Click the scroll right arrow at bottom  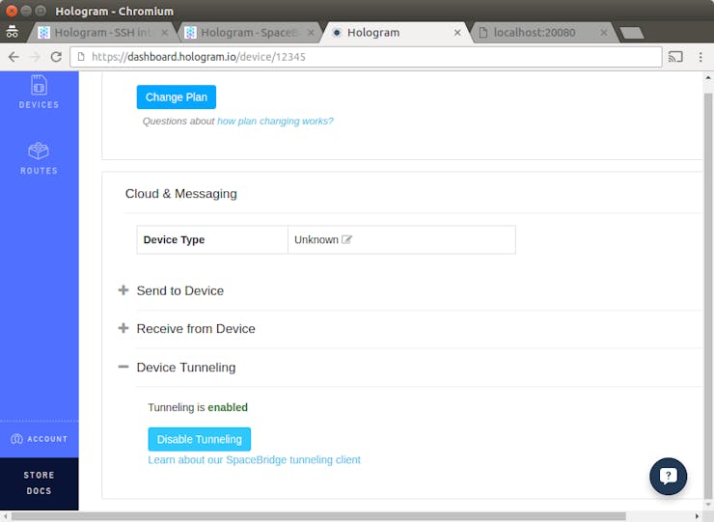697,516
